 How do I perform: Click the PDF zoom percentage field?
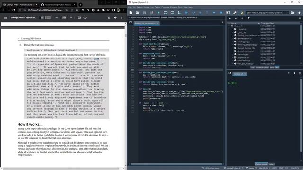coord(64,18)
